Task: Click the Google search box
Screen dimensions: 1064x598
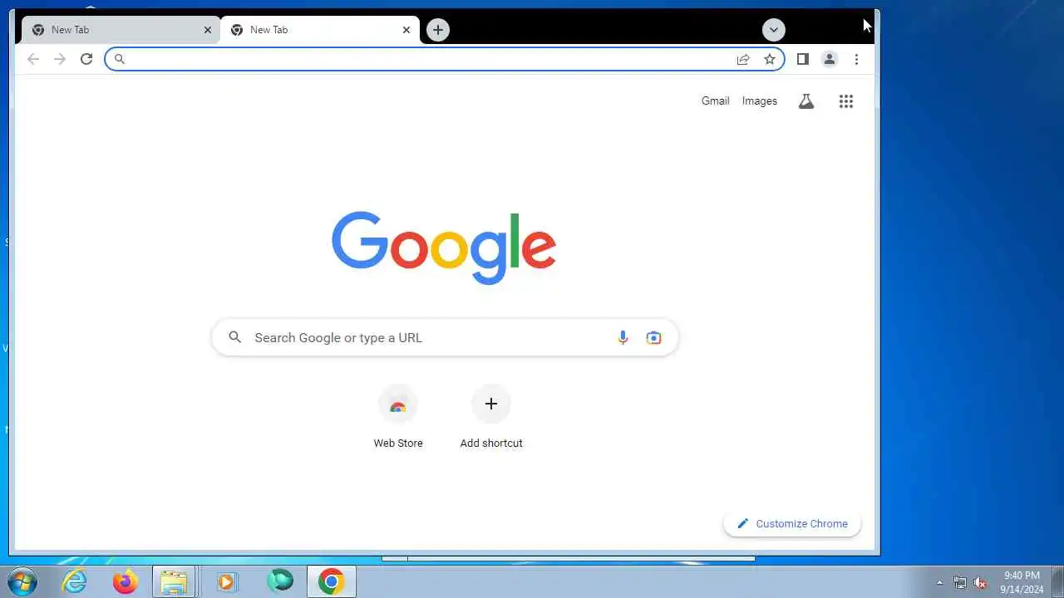Action: (445, 338)
